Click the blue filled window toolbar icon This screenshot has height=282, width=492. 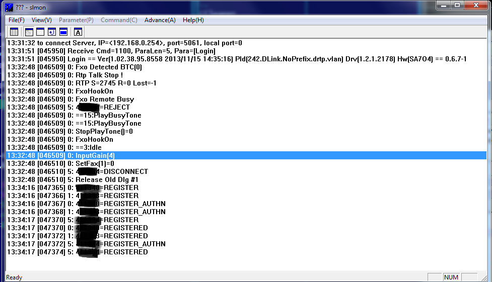(63, 32)
